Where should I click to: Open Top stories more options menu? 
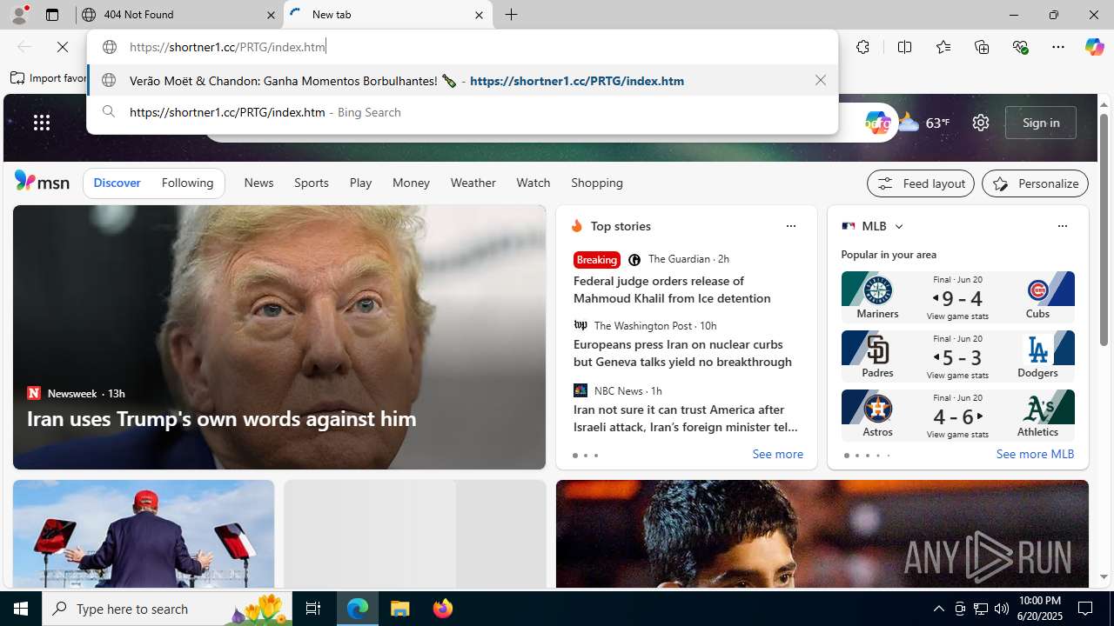point(790,226)
